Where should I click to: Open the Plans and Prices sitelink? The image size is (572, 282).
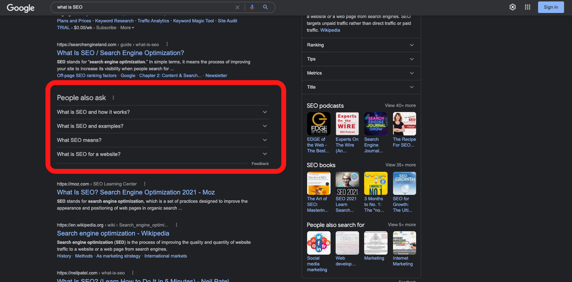74,21
